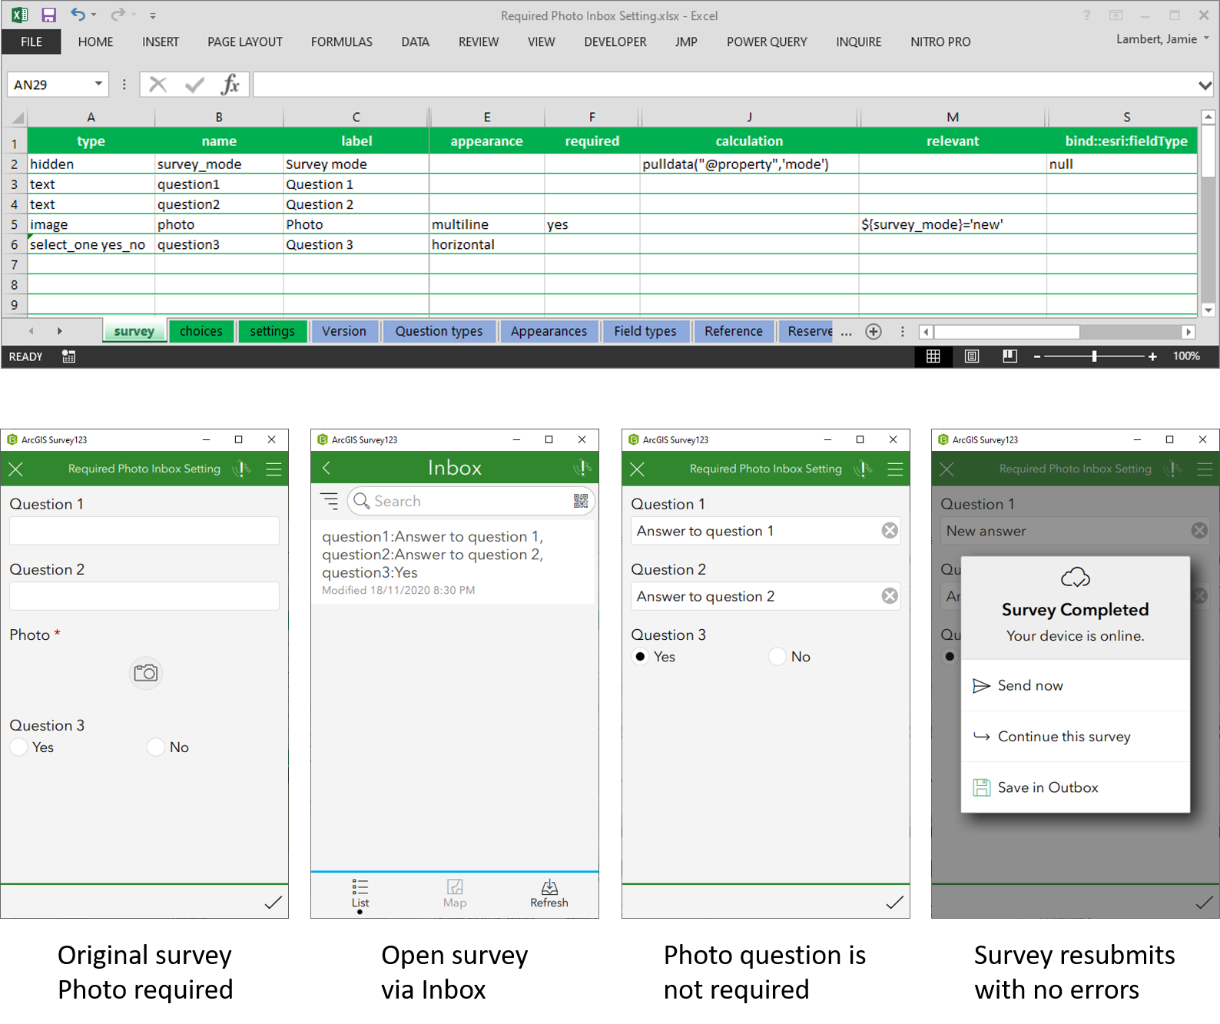
Task: Click the Undo arrow in Excel
Action: click(x=78, y=15)
